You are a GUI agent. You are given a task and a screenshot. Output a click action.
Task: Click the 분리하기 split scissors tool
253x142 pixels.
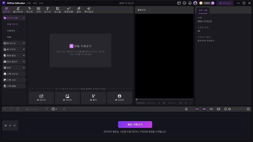tap(32, 109)
